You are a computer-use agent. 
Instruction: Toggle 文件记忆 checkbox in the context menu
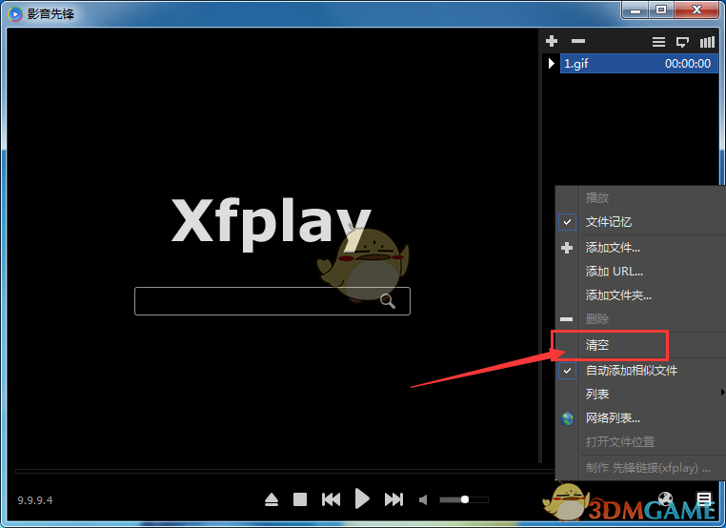[567, 222]
